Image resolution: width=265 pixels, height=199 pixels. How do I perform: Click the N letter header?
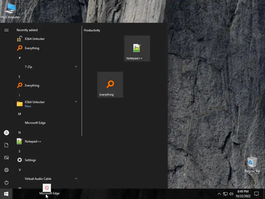pyautogui.click(x=19, y=133)
